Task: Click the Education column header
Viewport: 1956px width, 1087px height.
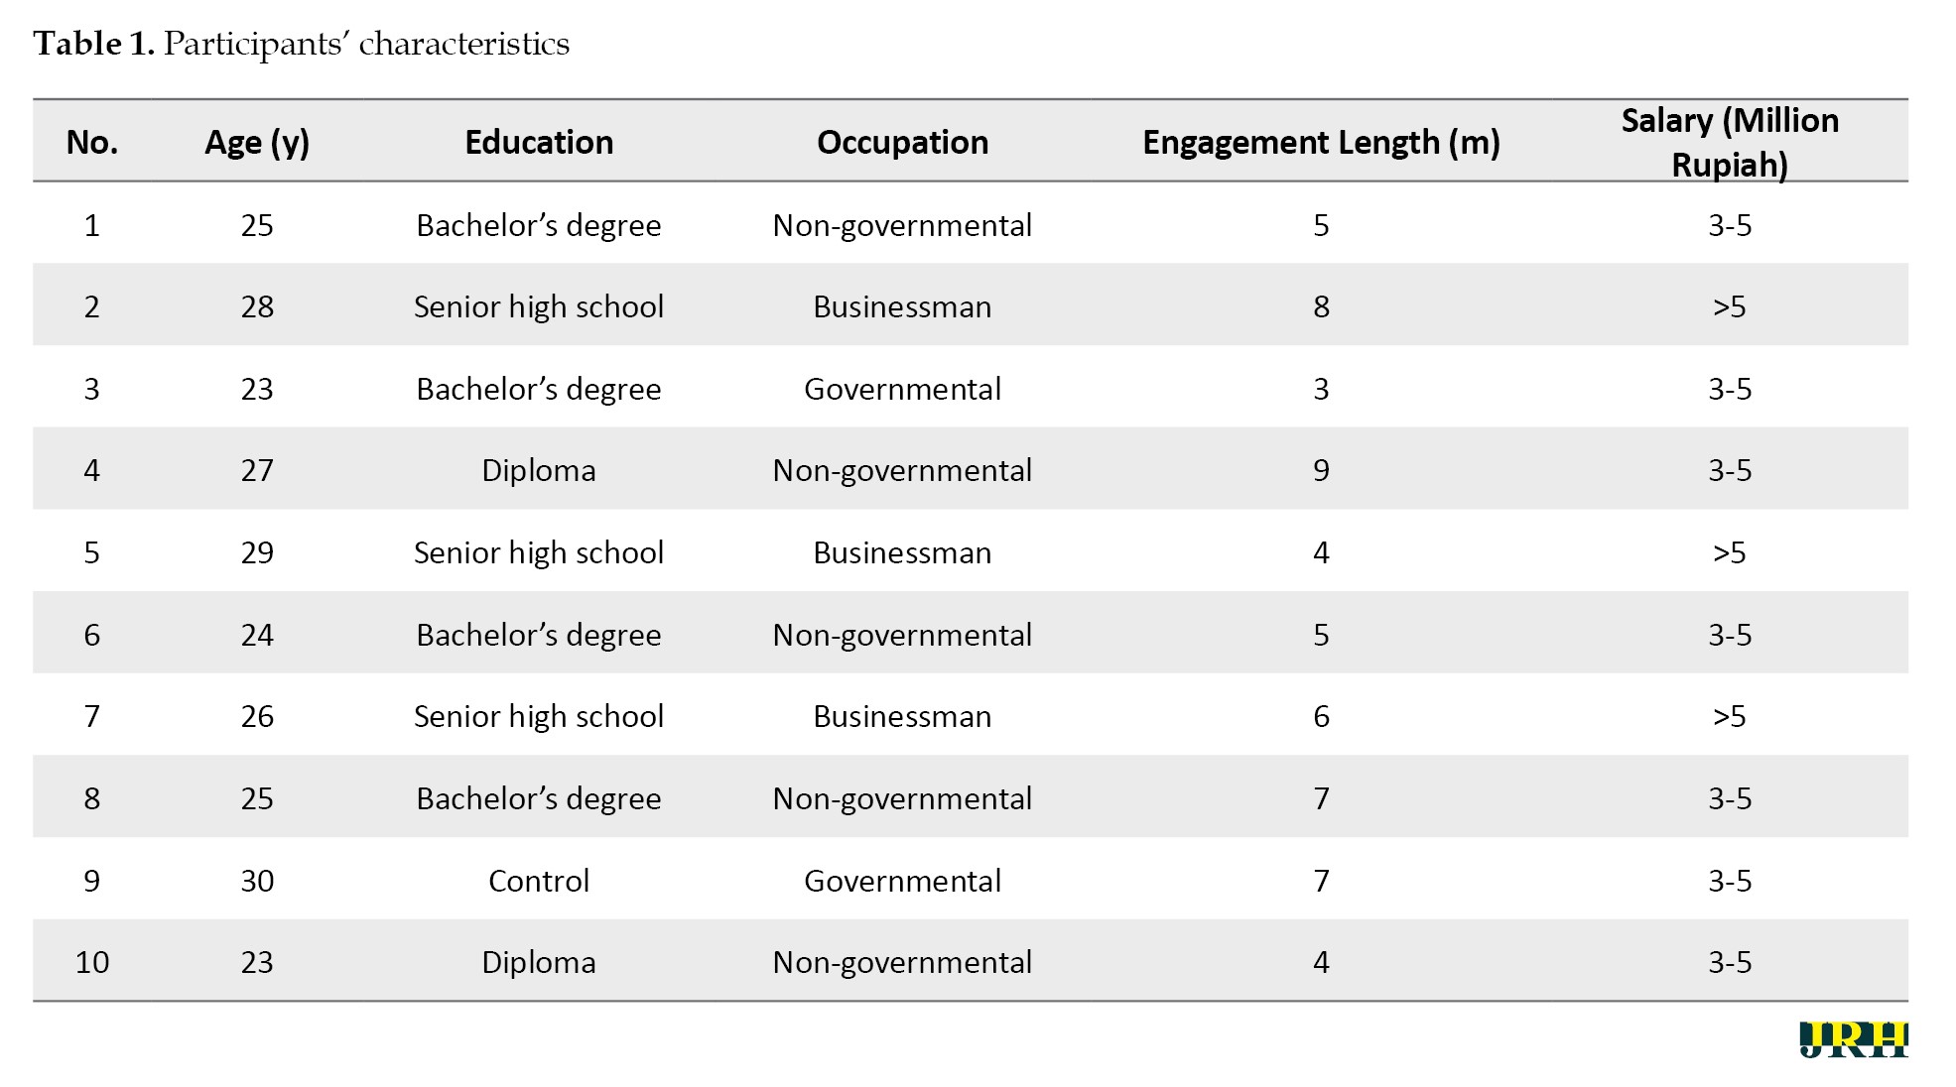Action: point(539,143)
